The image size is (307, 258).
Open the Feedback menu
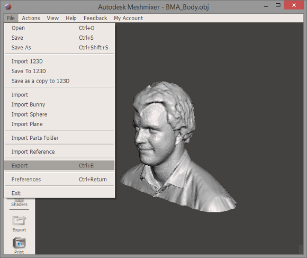coord(95,18)
